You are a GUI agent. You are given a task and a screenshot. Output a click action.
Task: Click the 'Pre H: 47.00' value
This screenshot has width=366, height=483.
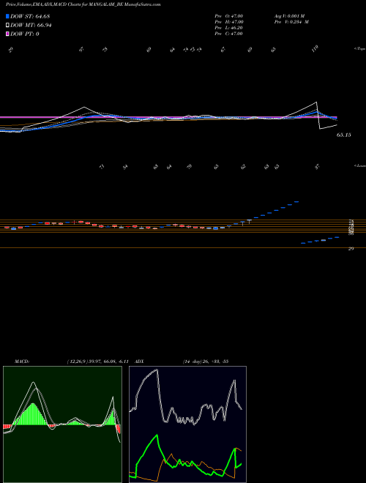click(229, 22)
